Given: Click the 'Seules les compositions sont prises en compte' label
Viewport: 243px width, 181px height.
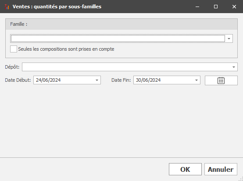Looking at the screenshot, I should [x=66, y=49].
